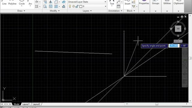Click the Array tool in Modify panel
Viewport: 192px width, 108px height.
(x=56, y=6)
